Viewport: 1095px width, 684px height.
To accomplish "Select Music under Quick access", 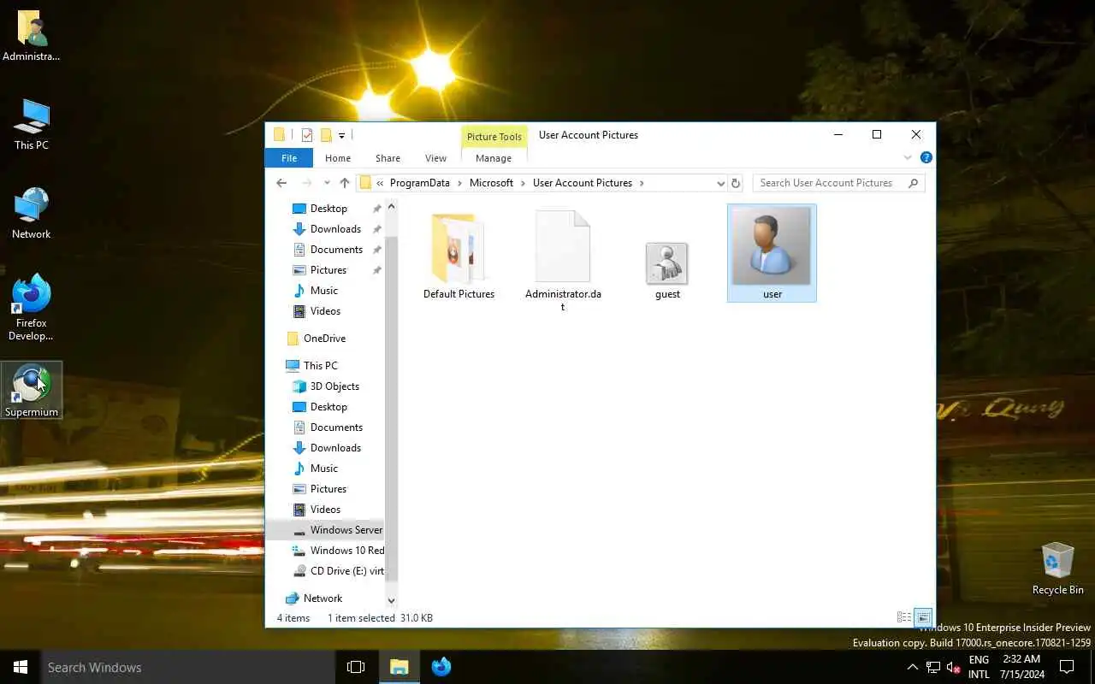I will point(323,291).
